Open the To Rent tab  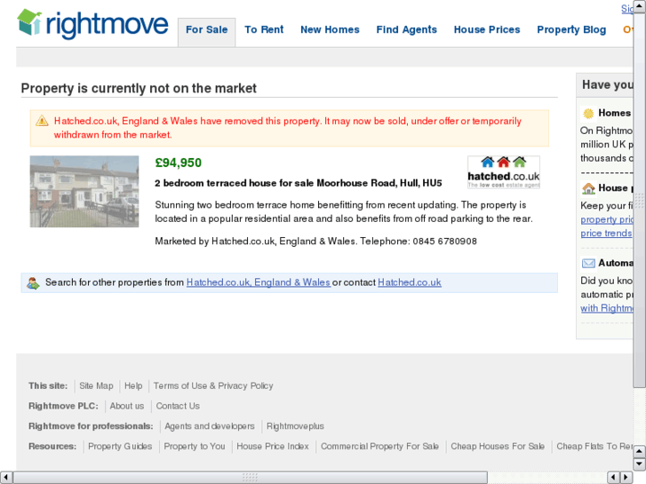click(x=264, y=29)
